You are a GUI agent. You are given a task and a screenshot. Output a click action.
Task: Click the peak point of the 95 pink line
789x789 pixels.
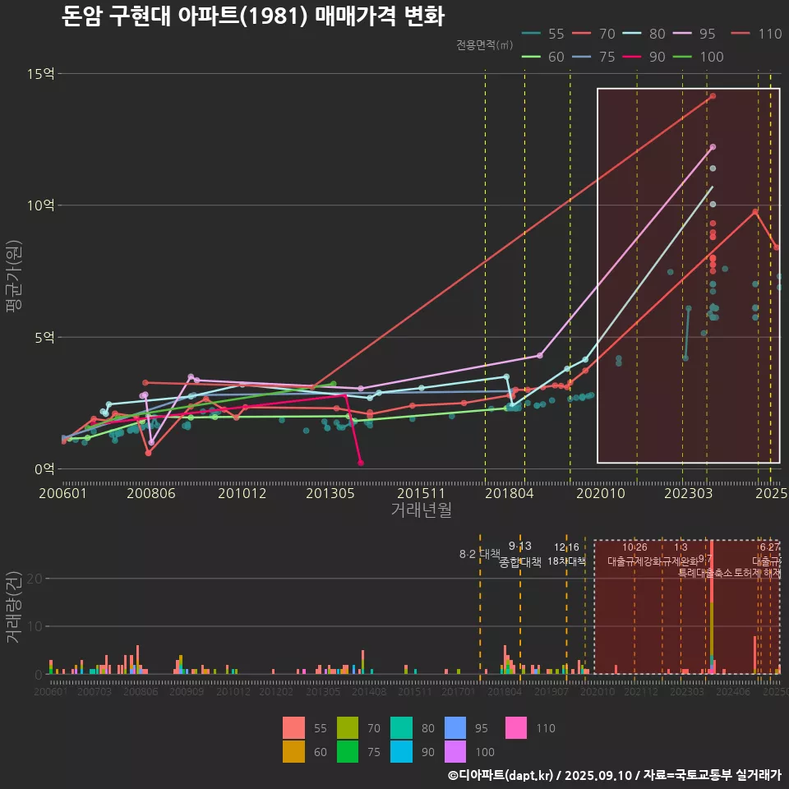point(713,147)
